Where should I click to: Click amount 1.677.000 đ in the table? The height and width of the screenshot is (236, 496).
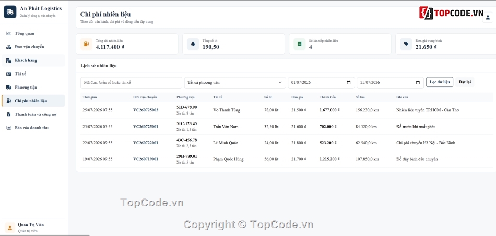tap(329, 110)
